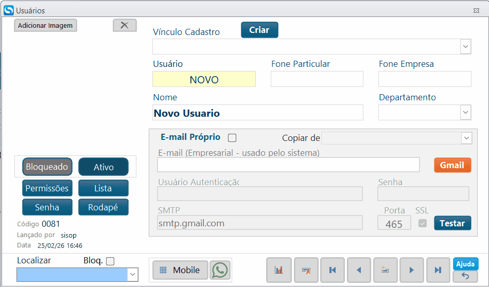Screen dimensions: 489x287
Task: Toggle the SSL checkbox
Action: 423,223
